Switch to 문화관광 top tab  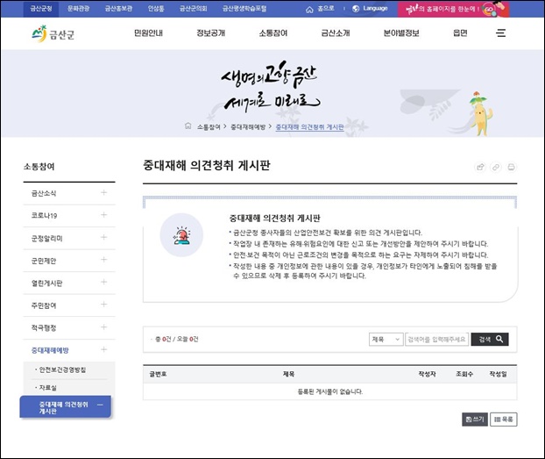click(79, 8)
